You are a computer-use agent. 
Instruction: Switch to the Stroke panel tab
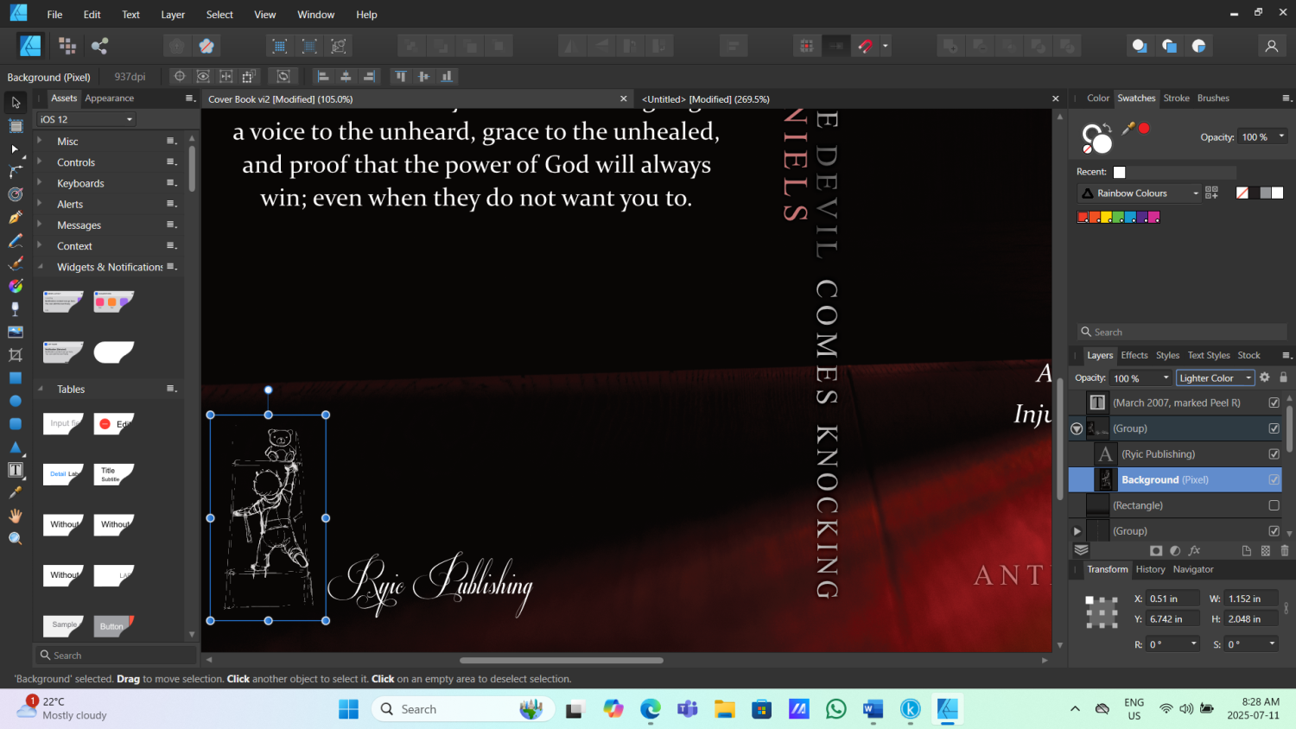click(x=1176, y=98)
